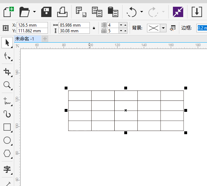
Task: Expand the Open folder dropdown arrow
Action: pos(34,12)
